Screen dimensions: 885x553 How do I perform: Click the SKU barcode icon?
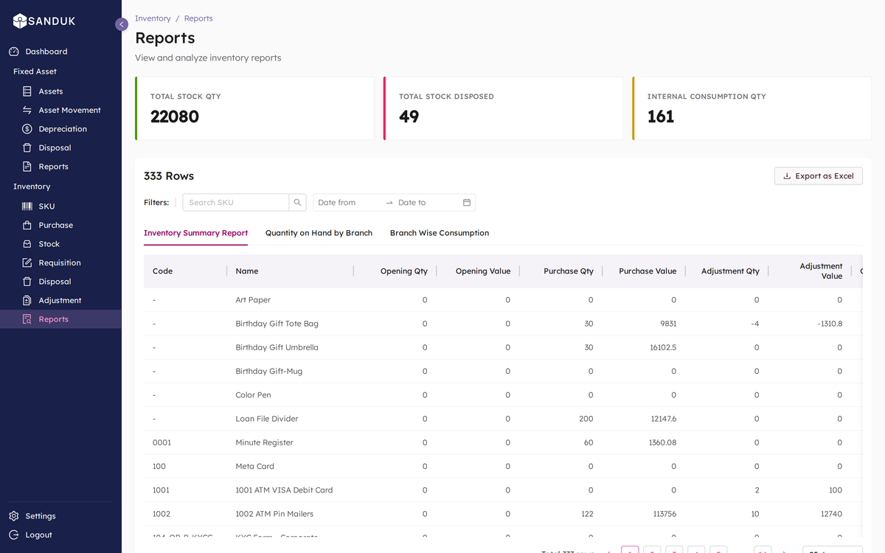point(27,206)
